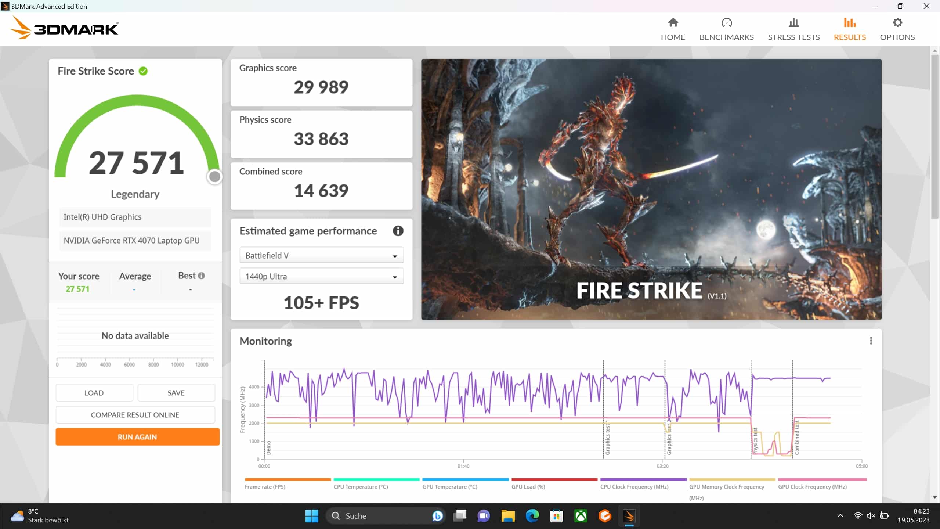Open Monitoring three-dot options menu

871,341
